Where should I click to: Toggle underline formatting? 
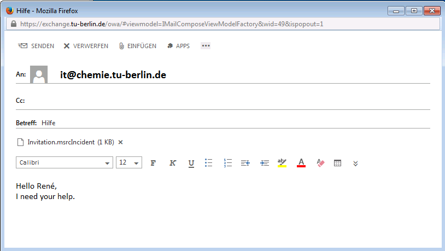[191, 163]
